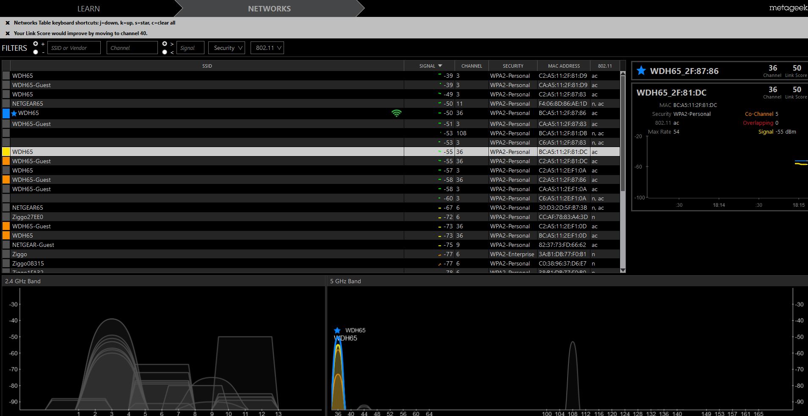Click gray swatch of NETGEAR-Guest row
808x416 pixels.
click(x=6, y=245)
